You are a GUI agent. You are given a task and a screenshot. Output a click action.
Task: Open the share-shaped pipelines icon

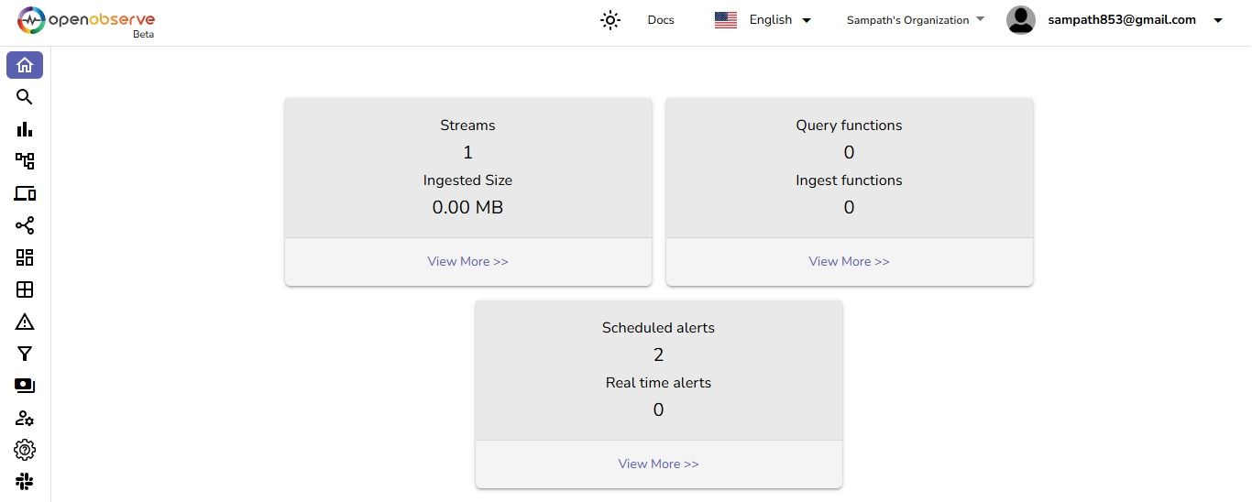click(x=25, y=225)
